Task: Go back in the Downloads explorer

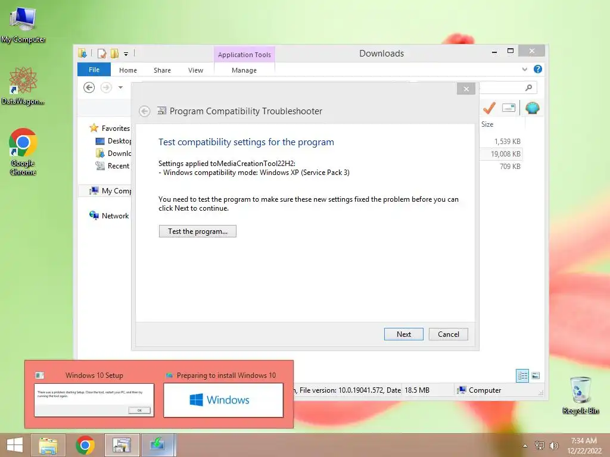Action: pos(89,87)
